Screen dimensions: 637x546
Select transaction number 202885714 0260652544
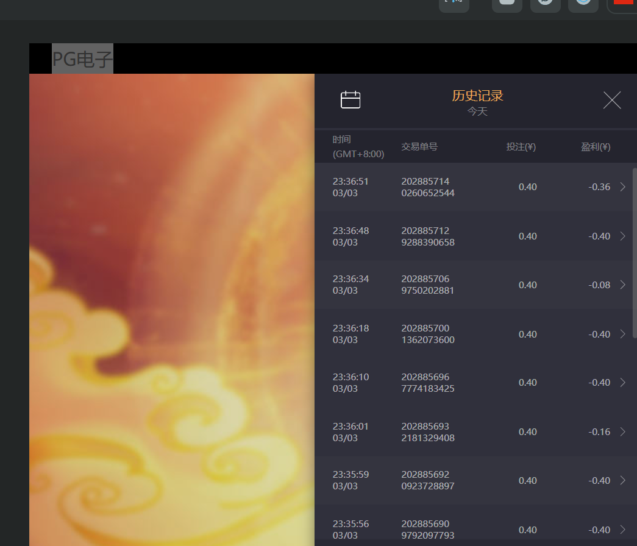(427, 187)
